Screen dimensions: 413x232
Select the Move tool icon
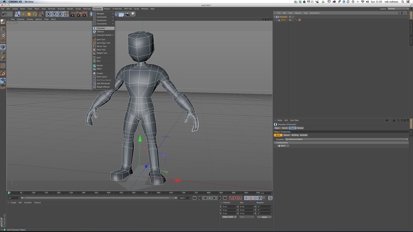click(x=23, y=14)
